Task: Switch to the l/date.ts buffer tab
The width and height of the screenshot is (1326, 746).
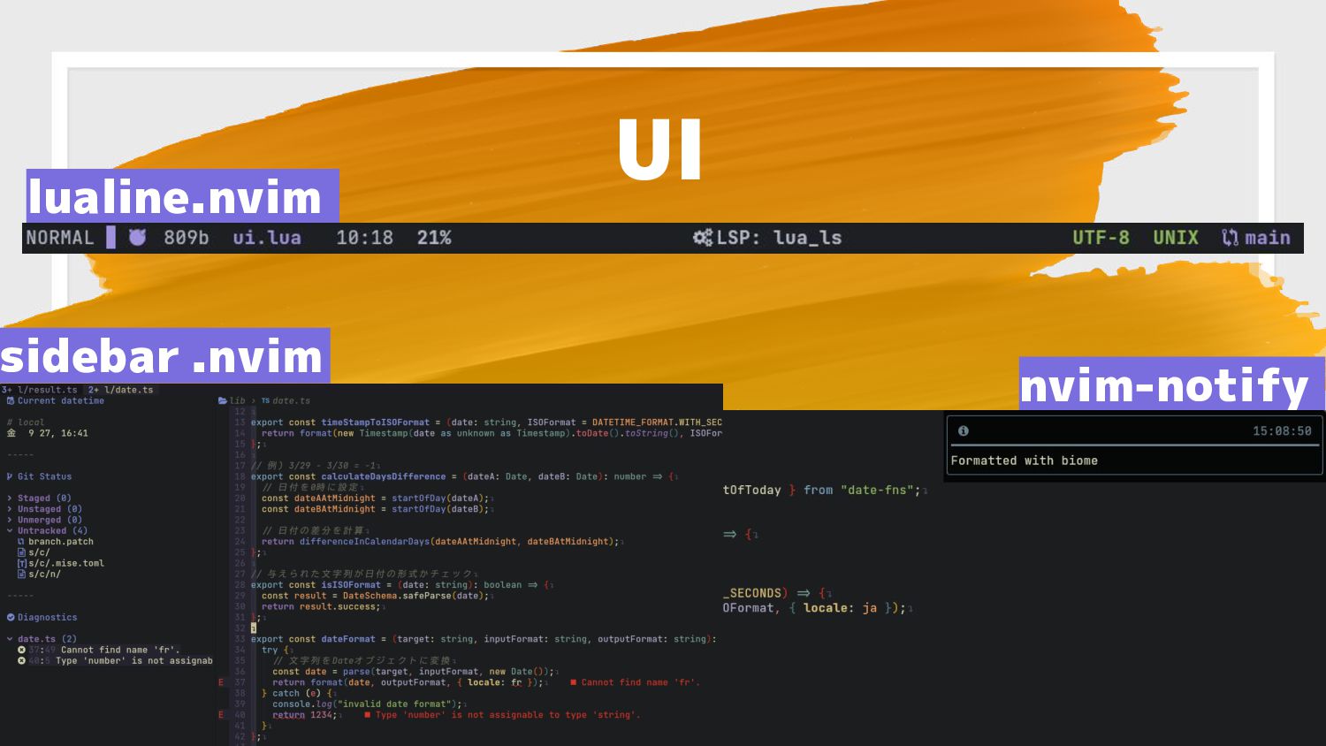Action: point(121,390)
